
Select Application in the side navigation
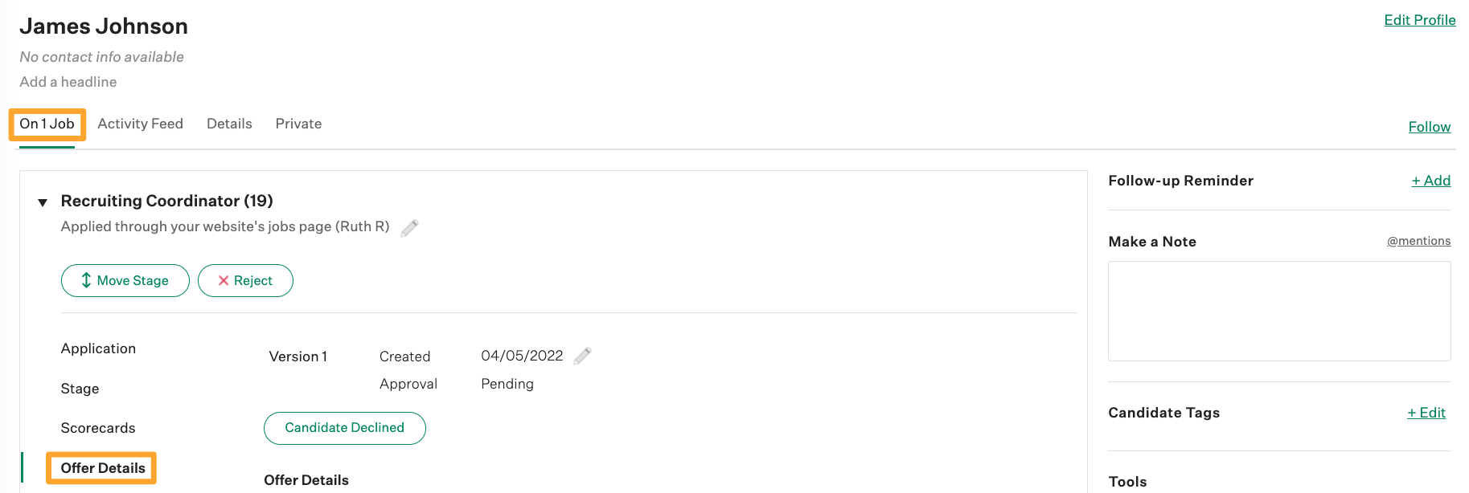(98, 348)
